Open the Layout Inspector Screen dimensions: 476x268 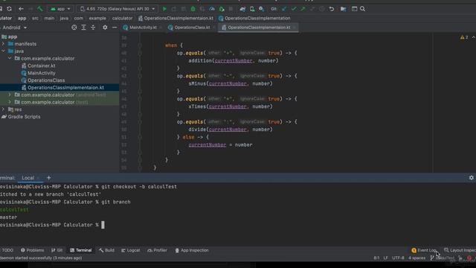point(460,250)
